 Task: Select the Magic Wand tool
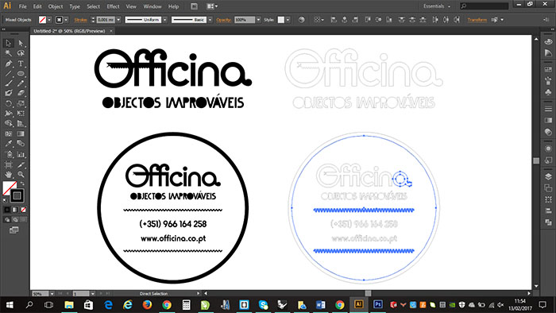(x=9, y=53)
